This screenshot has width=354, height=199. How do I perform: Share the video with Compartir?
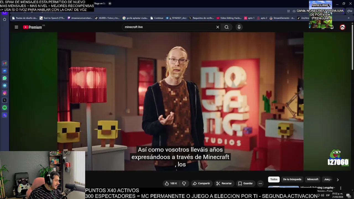(x=201, y=183)
